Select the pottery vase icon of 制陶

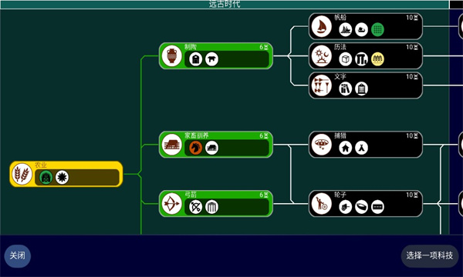point(171,56)
